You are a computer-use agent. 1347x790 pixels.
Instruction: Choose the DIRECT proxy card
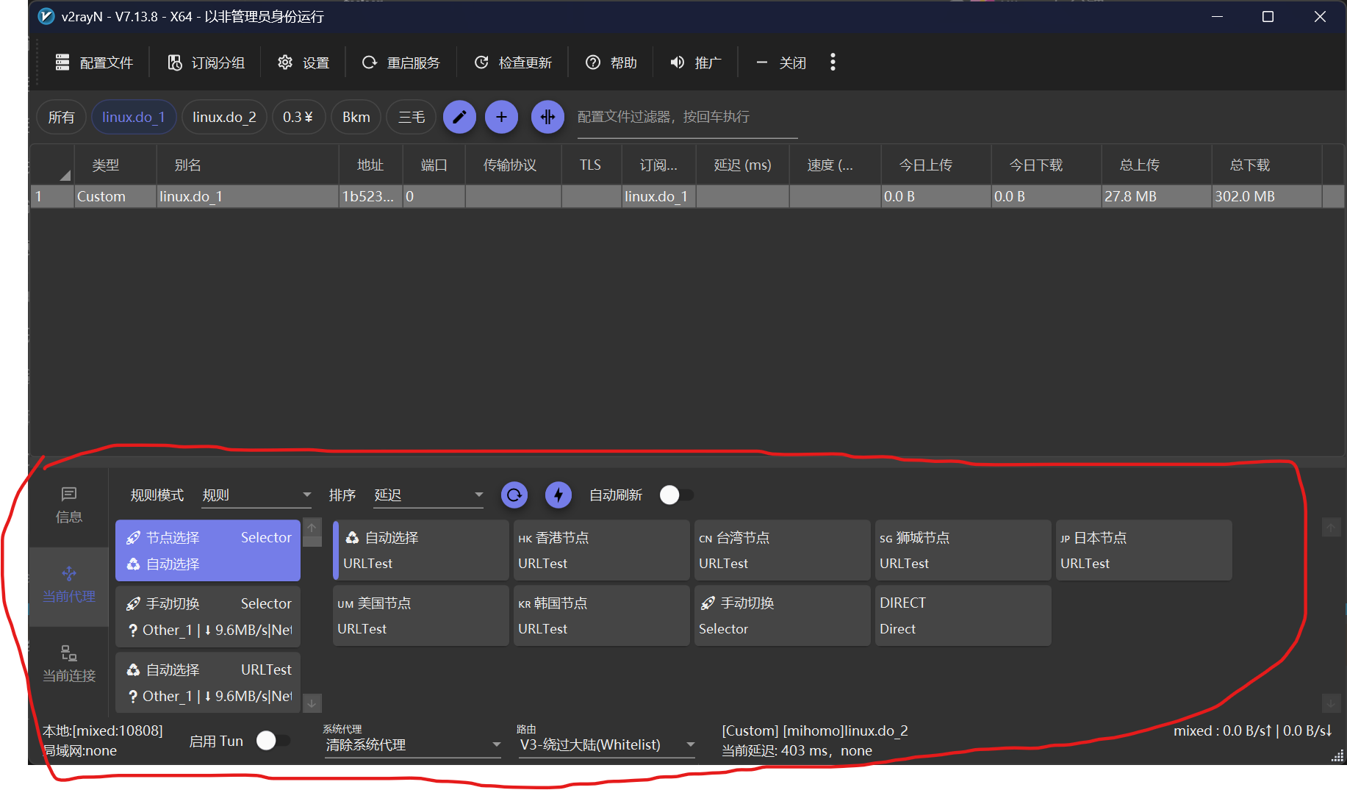[963, 616]
